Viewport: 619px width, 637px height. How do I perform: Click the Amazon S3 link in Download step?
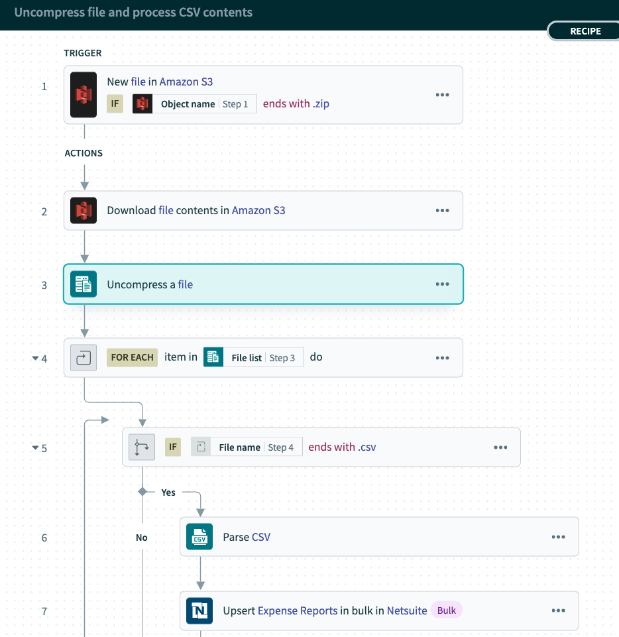coord(258,210)
